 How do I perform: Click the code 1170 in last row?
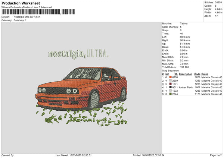[197, 94]
